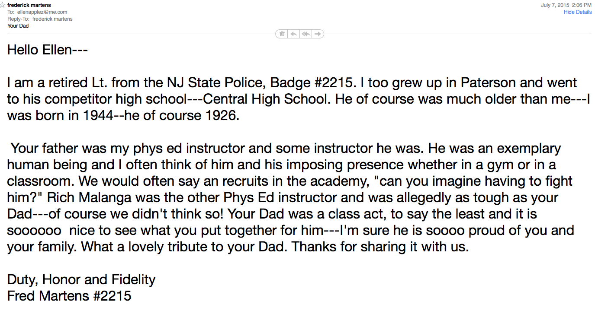Click frederick martens in the Reply-To line
Screen dimensions: 595x317
52,19
